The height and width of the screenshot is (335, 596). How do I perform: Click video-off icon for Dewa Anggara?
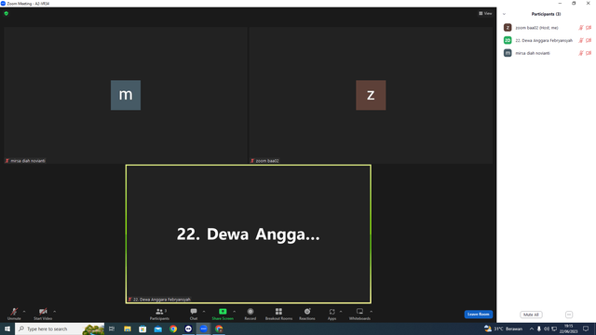click(589, 40)
